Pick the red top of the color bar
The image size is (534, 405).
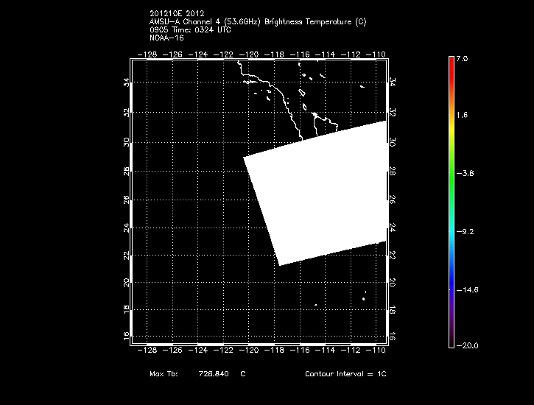pos(450,63)
